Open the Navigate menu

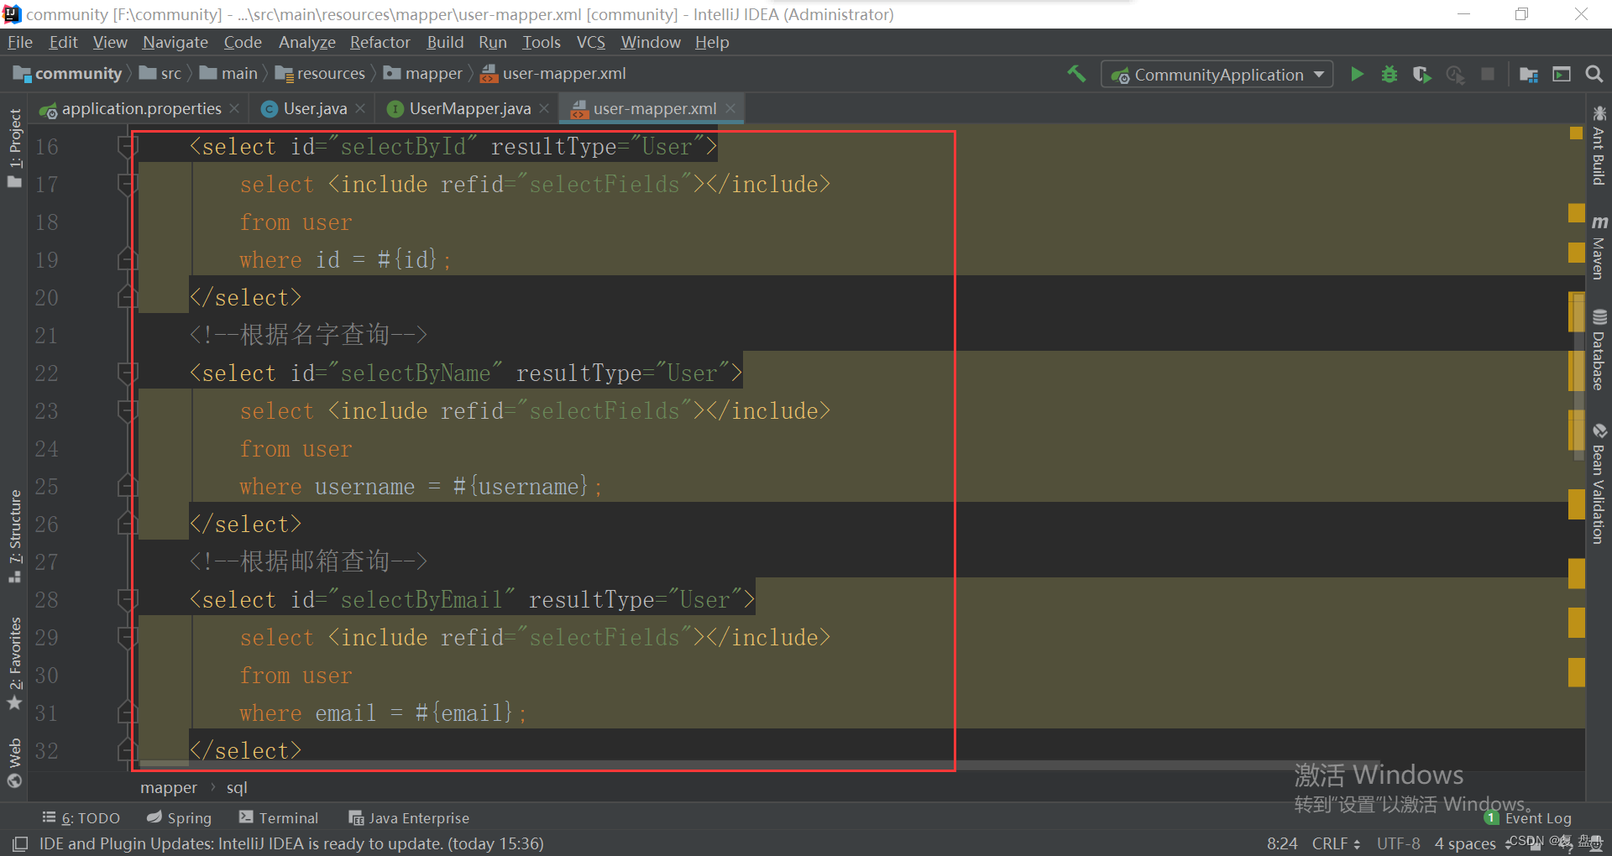tap(175, 42)
